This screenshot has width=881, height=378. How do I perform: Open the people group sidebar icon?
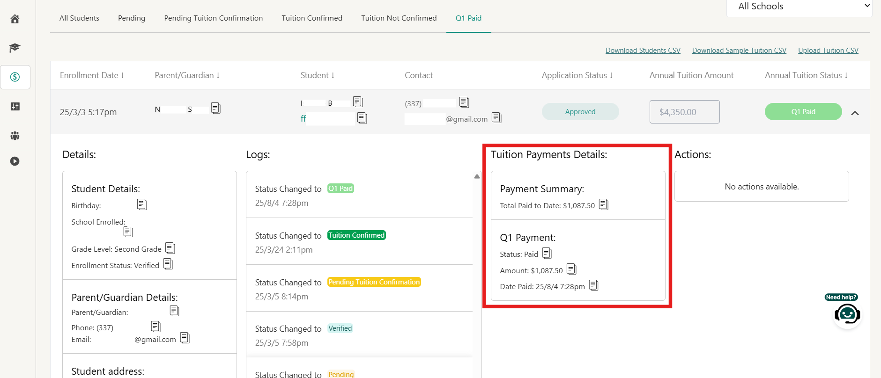tap(15, 136)
